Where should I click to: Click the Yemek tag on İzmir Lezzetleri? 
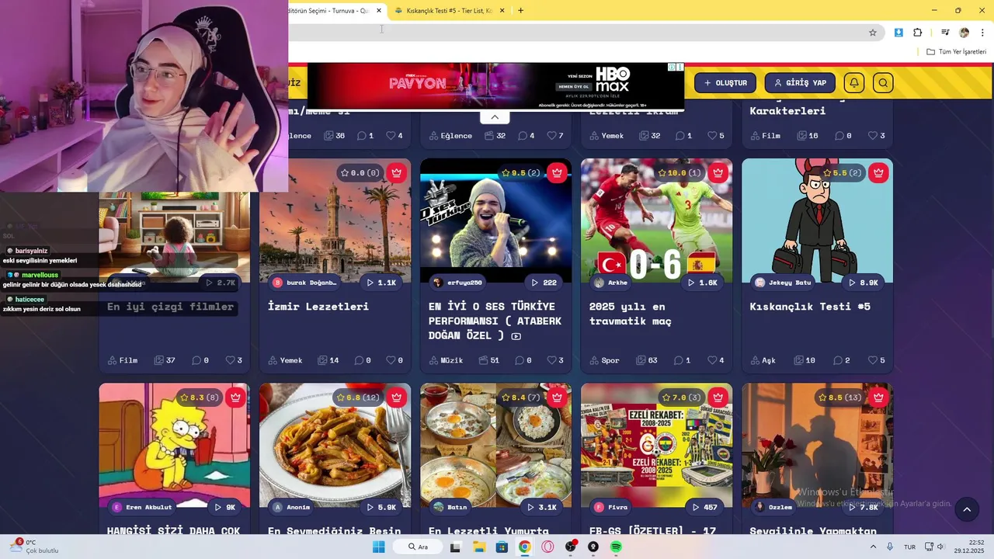285,360
